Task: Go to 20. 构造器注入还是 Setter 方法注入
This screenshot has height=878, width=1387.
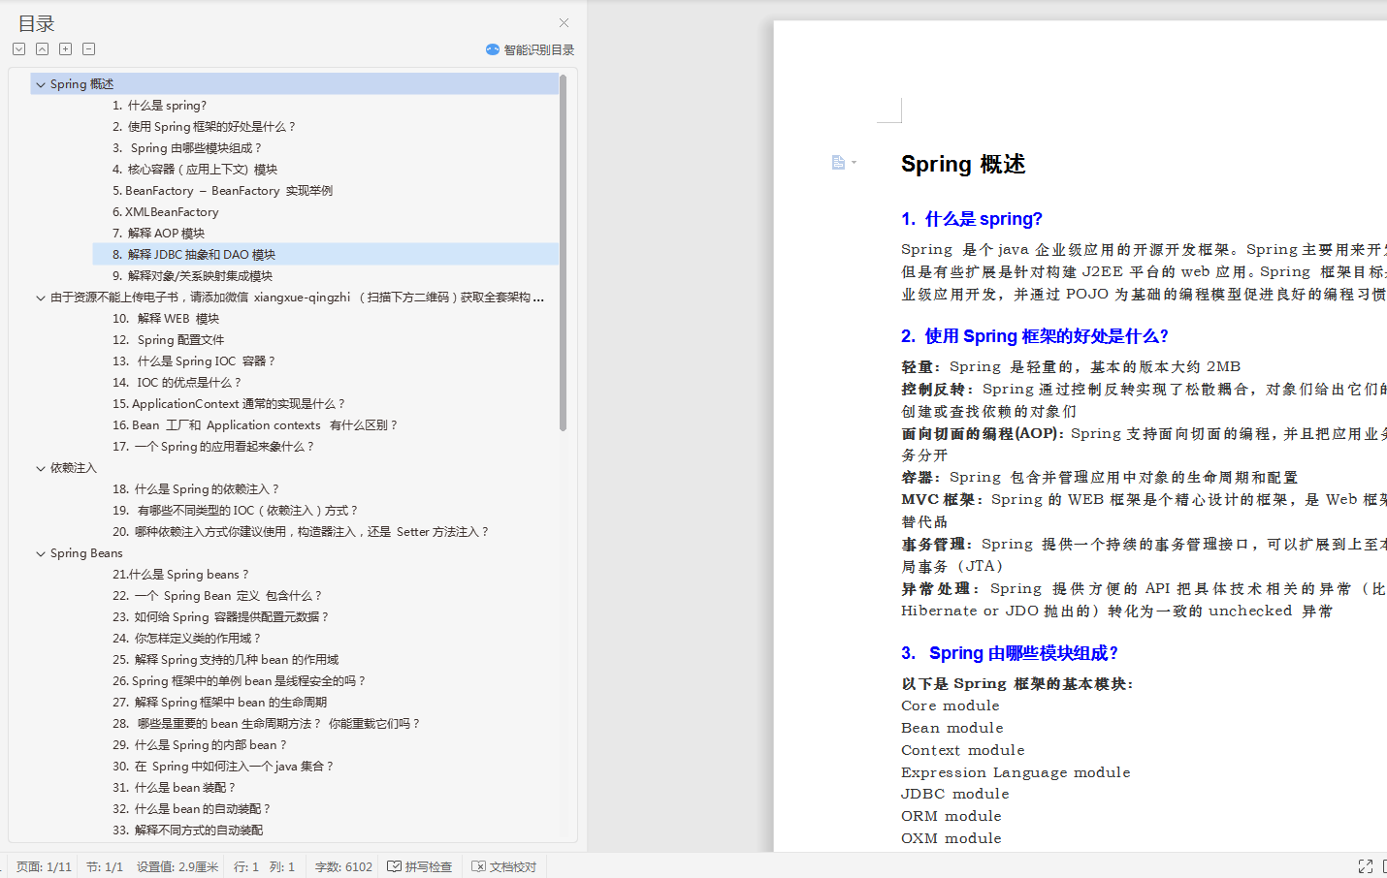Action: pos(301,532)
